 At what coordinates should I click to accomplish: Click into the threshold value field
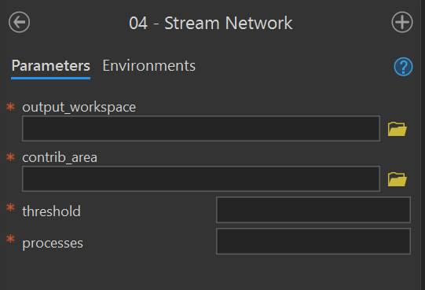pyautogui.click(x=313, y=210)
